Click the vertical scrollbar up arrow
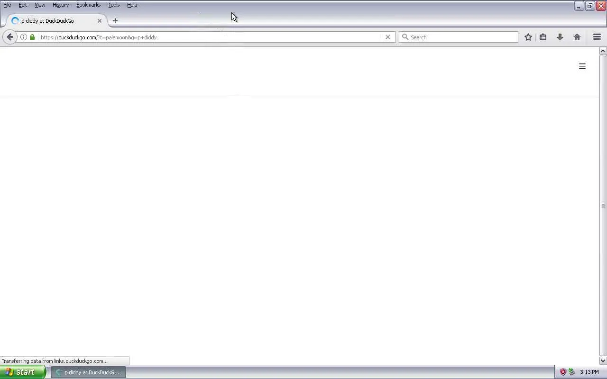Screen dimensions: 607x379 603,51
